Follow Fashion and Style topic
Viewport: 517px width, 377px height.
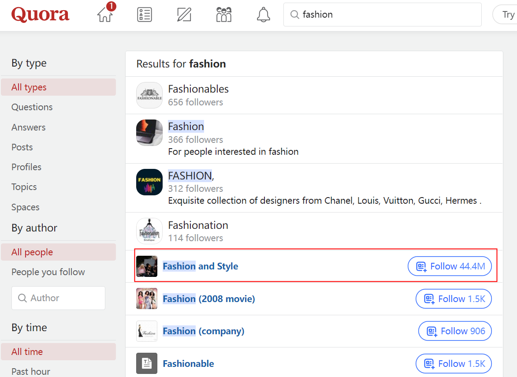pyautogui.click(x=450, y=266)
